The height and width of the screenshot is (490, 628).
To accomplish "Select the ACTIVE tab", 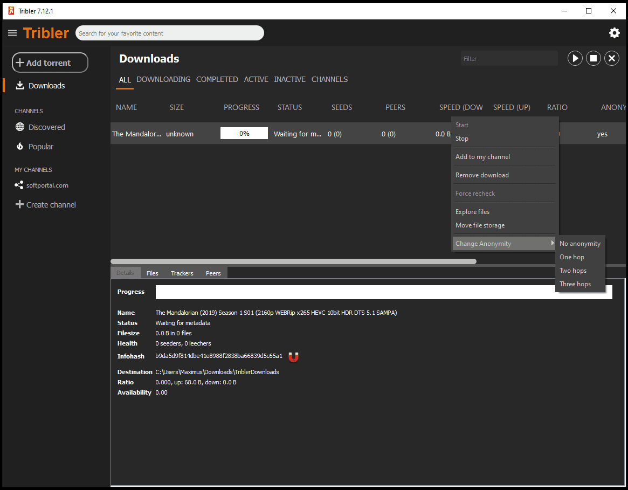I will click(257, 79).
